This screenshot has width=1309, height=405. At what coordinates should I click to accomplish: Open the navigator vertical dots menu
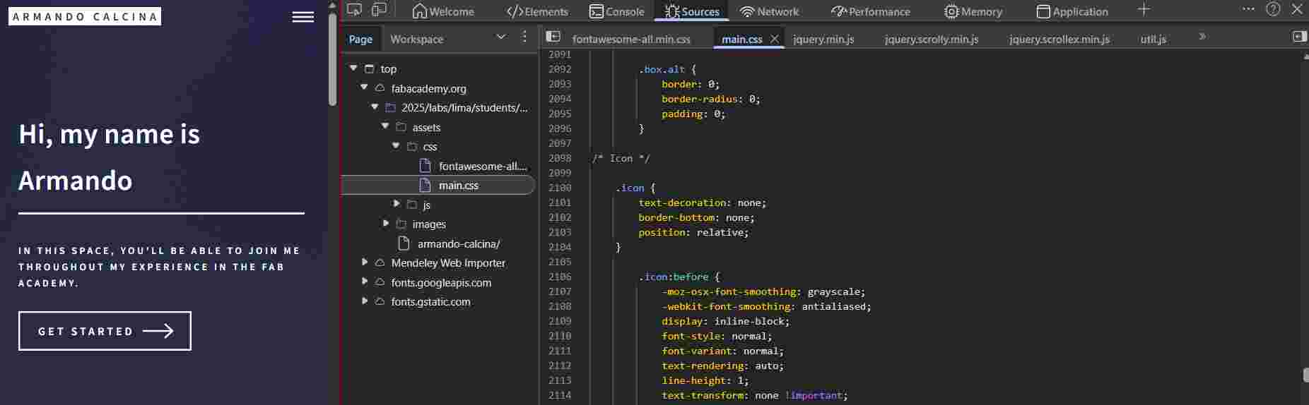pos(524,37)
